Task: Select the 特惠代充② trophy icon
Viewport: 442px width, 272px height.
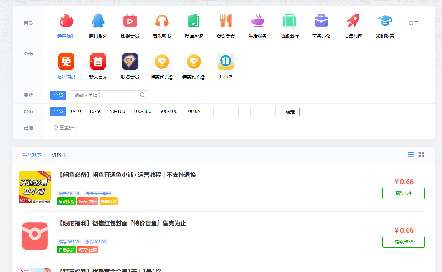Action: click(x=194, y=61)
